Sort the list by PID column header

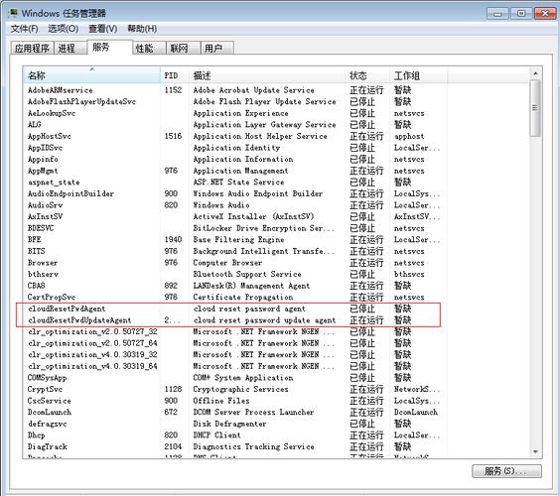click(175, 75)
